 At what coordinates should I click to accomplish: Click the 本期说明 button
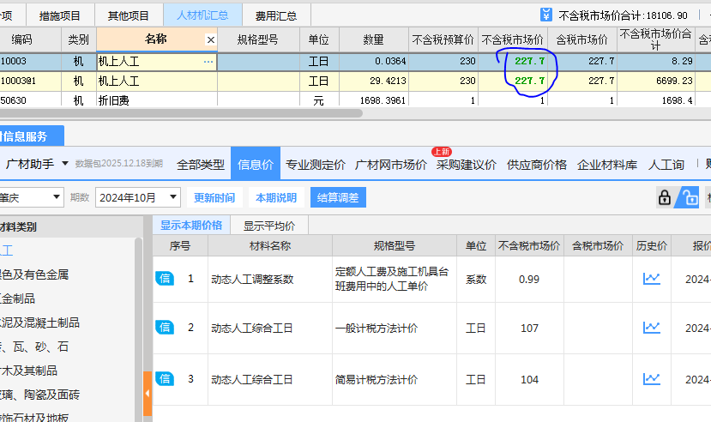click(276, 197)
